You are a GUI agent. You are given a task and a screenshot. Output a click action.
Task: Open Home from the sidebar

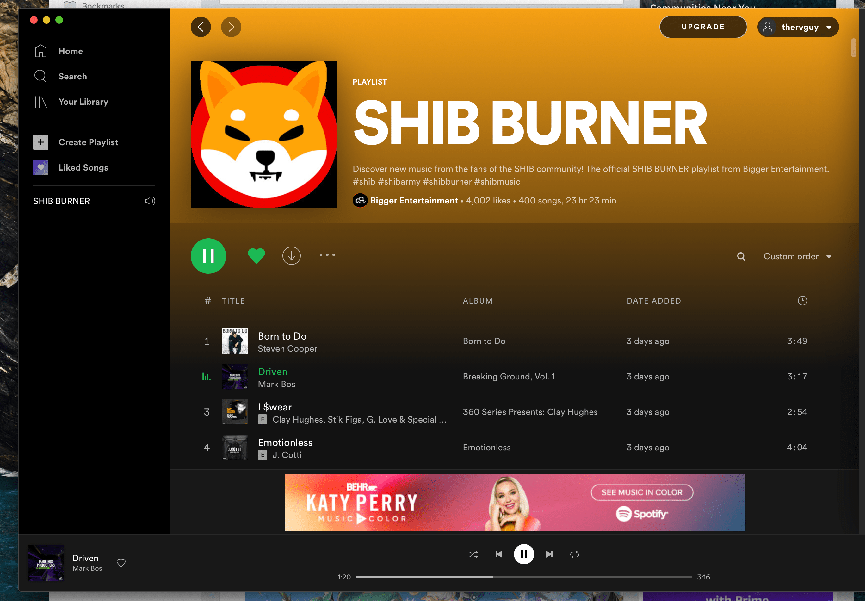[70, 51]
